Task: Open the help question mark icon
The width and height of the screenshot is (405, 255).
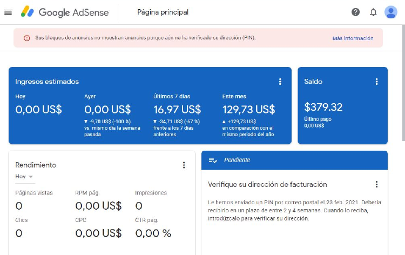Action: pyautogui.click(x=355, y=12)
